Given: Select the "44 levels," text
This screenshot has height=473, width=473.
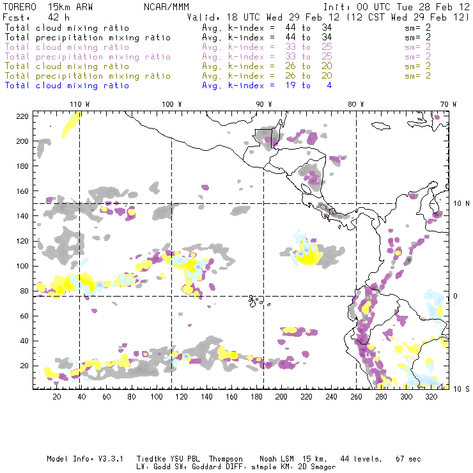Looking at the screenshot, I should (x=361, y=459).
